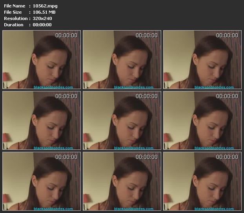Open the bottom-right frame thumbnail
Image resolution: width=244 pixels, height=213 pixels.
[x=202, y=181]
